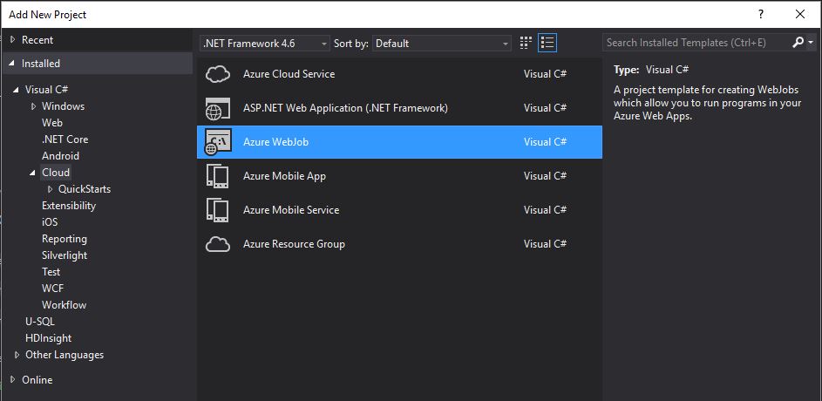Select the Workflow category
The image size is (822, 401).
pos(64,304)
